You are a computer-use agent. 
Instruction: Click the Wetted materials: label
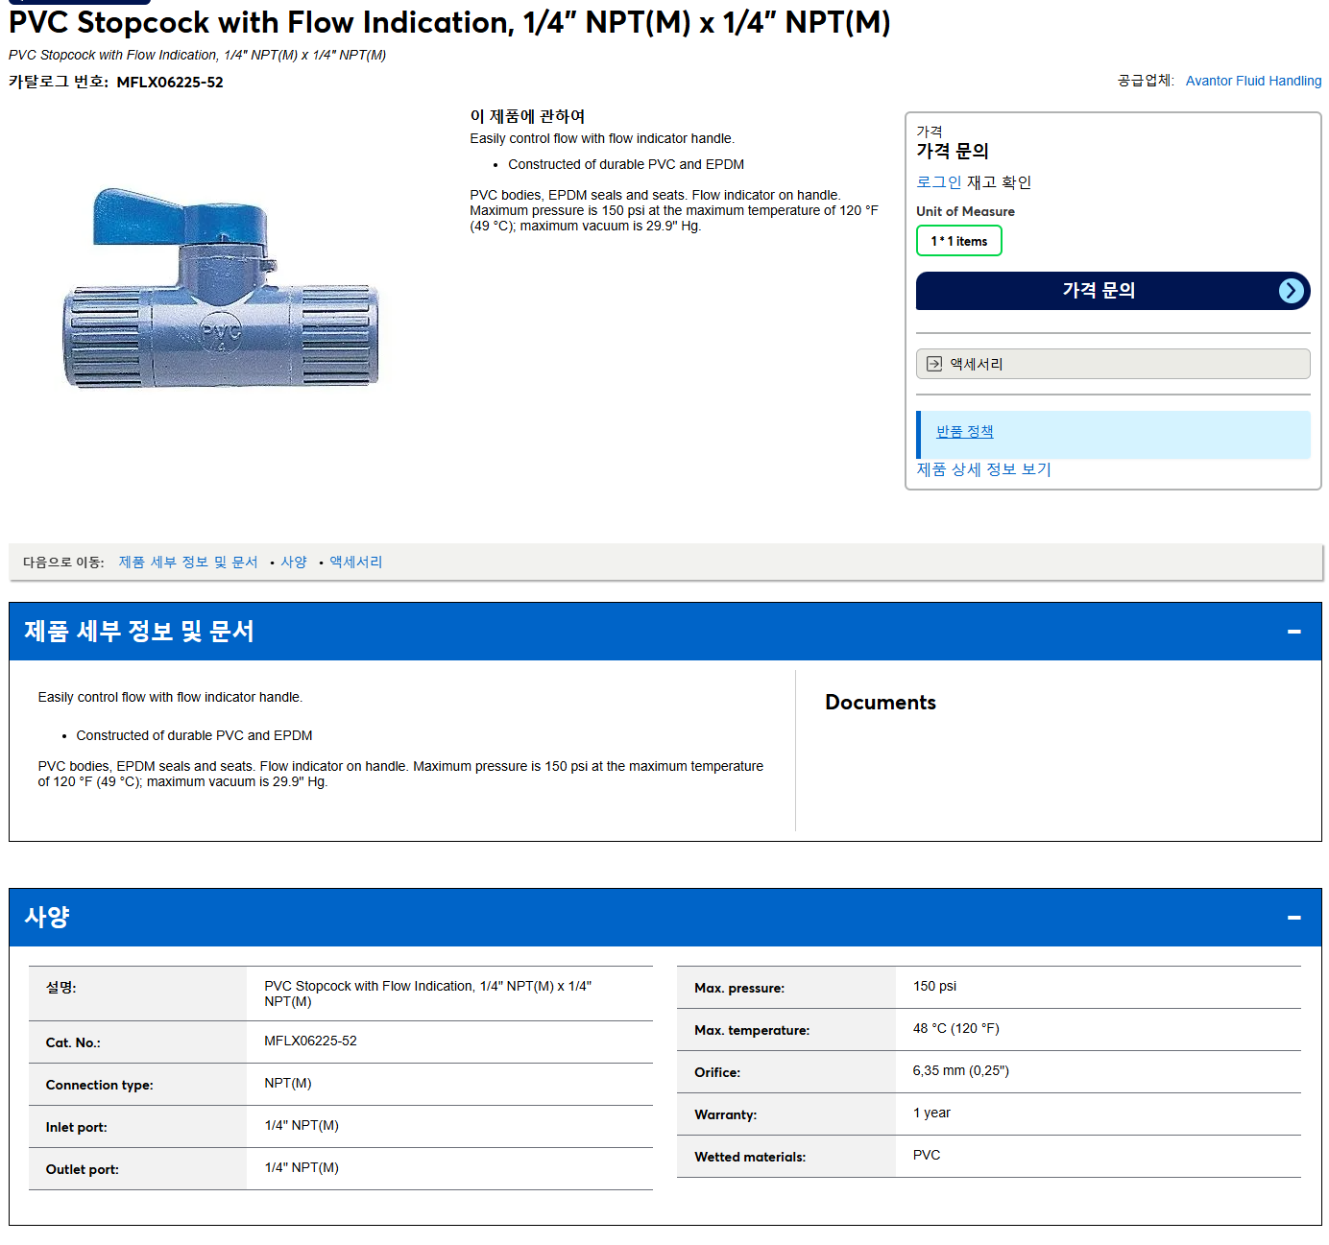(750, 1158)
